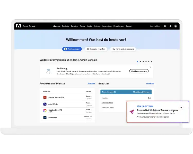Open the Auswertung tab
This screenshot has height=154, width=193.
pos(107,26)
